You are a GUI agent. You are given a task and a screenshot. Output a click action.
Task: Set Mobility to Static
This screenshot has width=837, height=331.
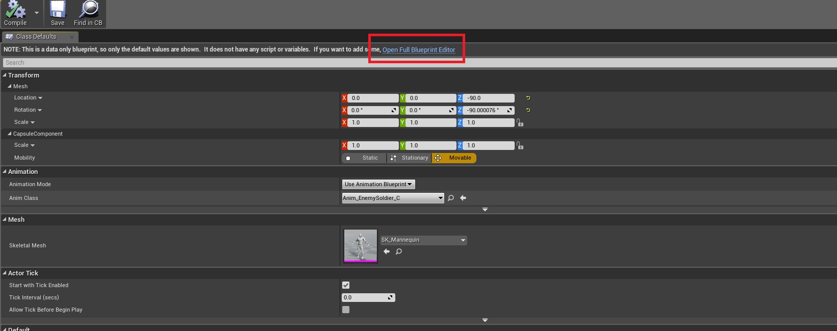click(x=364, y=158)
